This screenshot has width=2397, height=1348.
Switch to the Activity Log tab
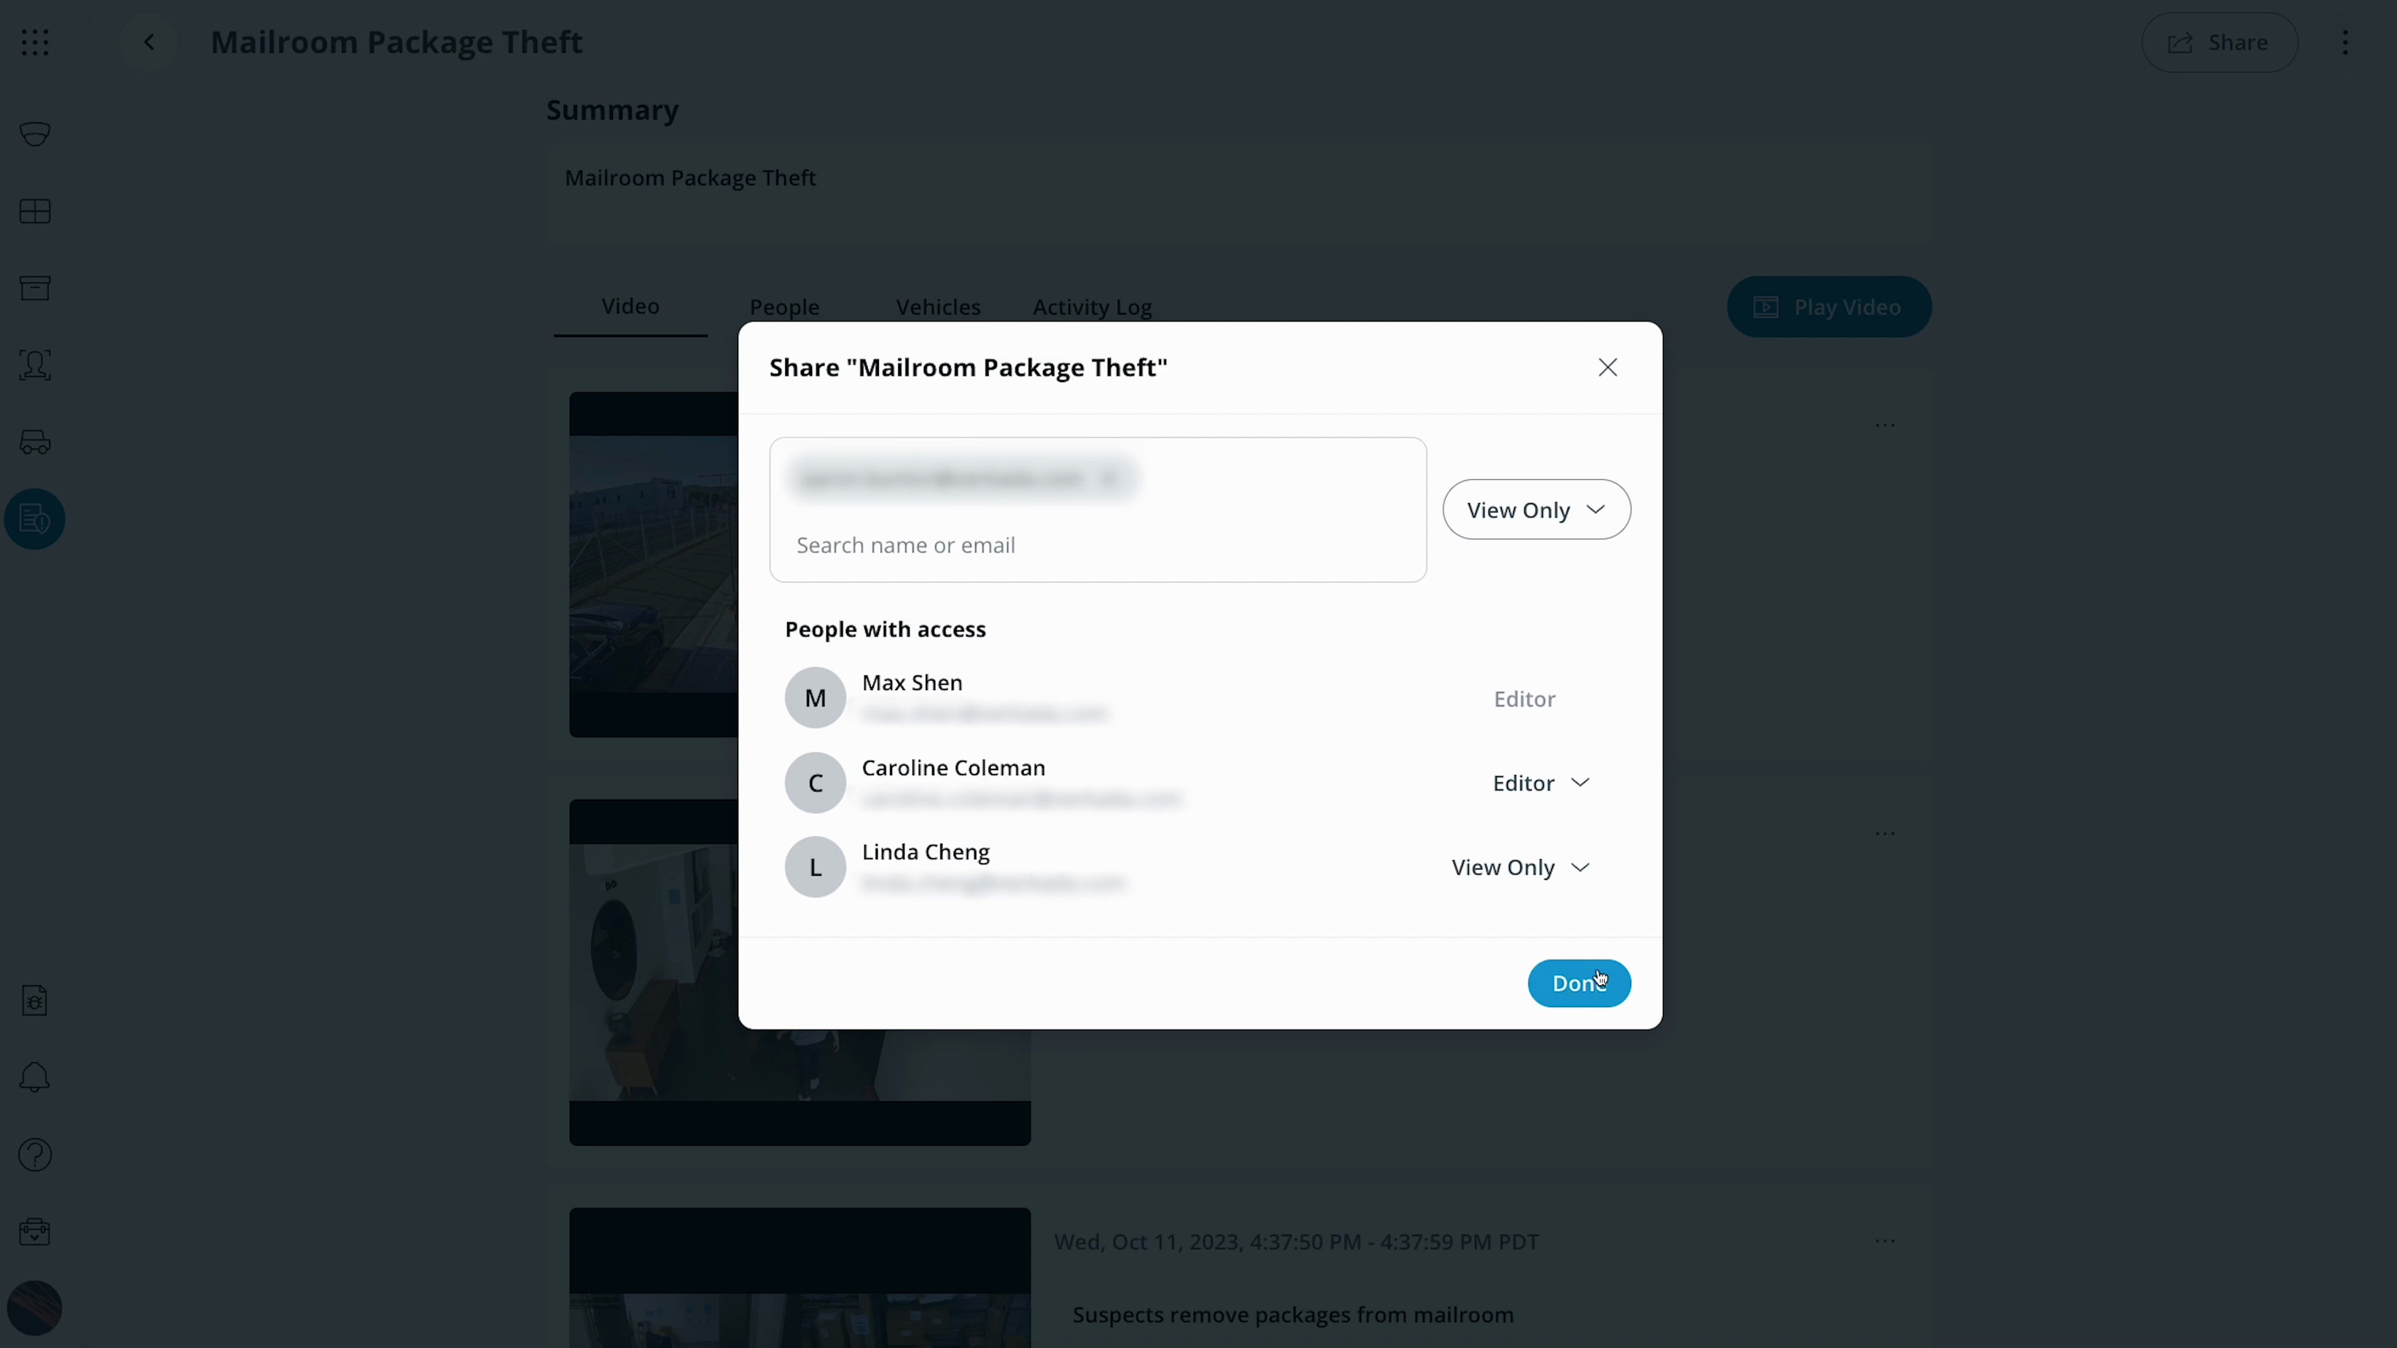(x=1092, y=307)
